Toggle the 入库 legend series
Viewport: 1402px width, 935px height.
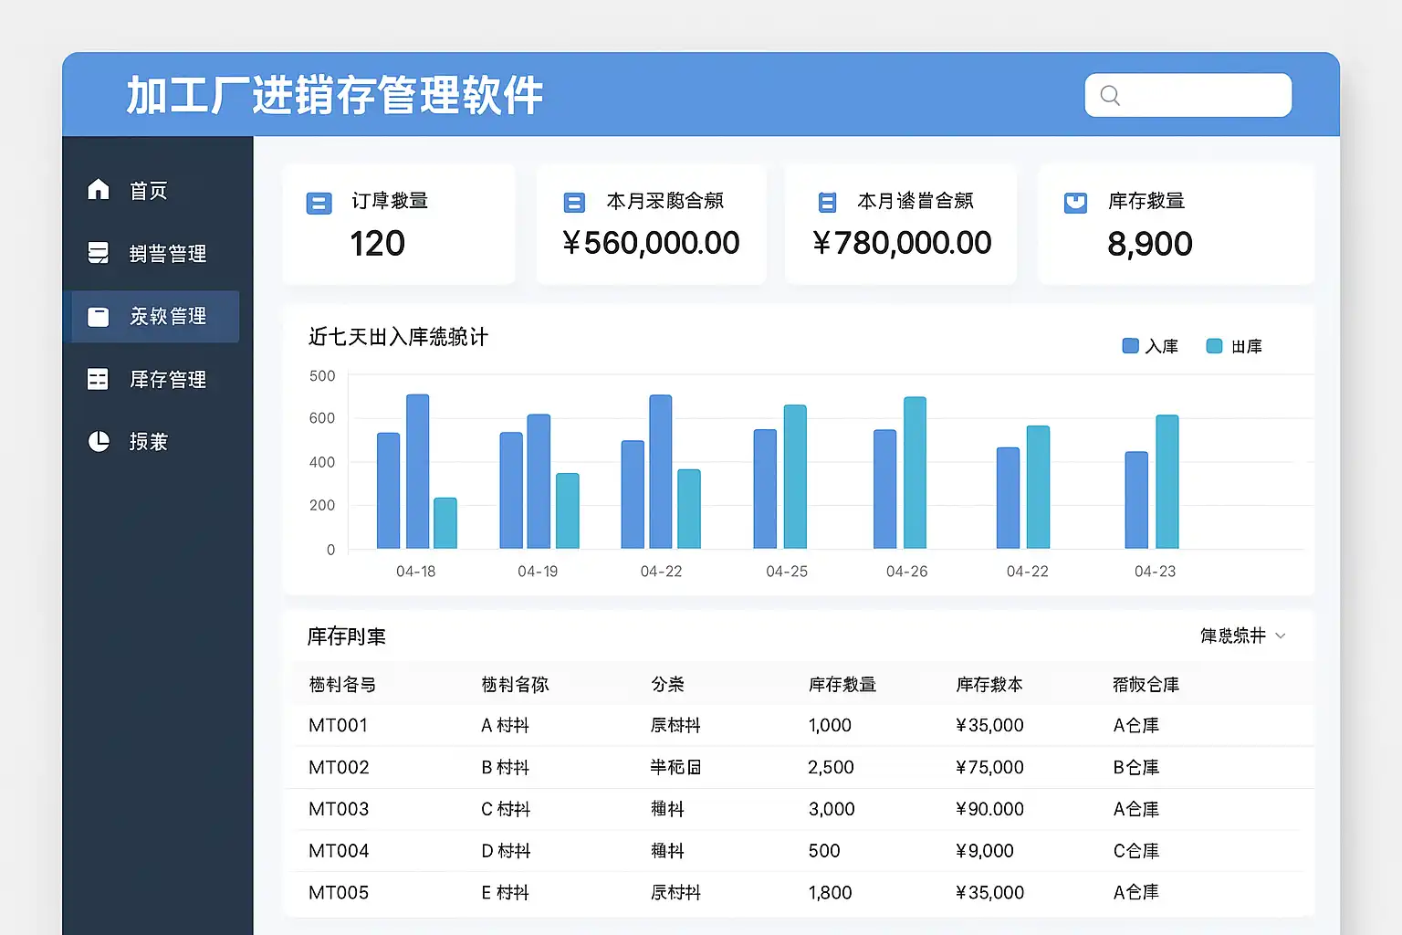coord(1150,346)
